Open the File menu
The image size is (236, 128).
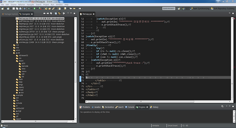point(2,5)
